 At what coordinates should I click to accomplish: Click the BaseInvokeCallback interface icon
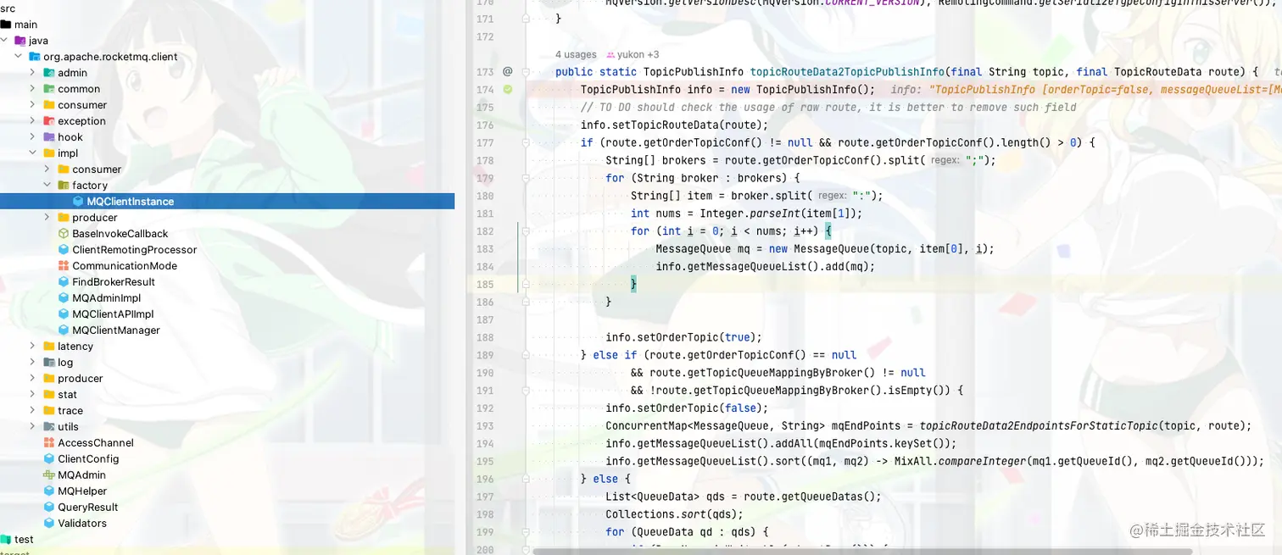[x=64, y=234]
